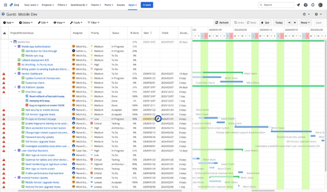This screenshot has height=192, width=327.
Task: Open the notifications icon in header
Action: click(298, 5)
